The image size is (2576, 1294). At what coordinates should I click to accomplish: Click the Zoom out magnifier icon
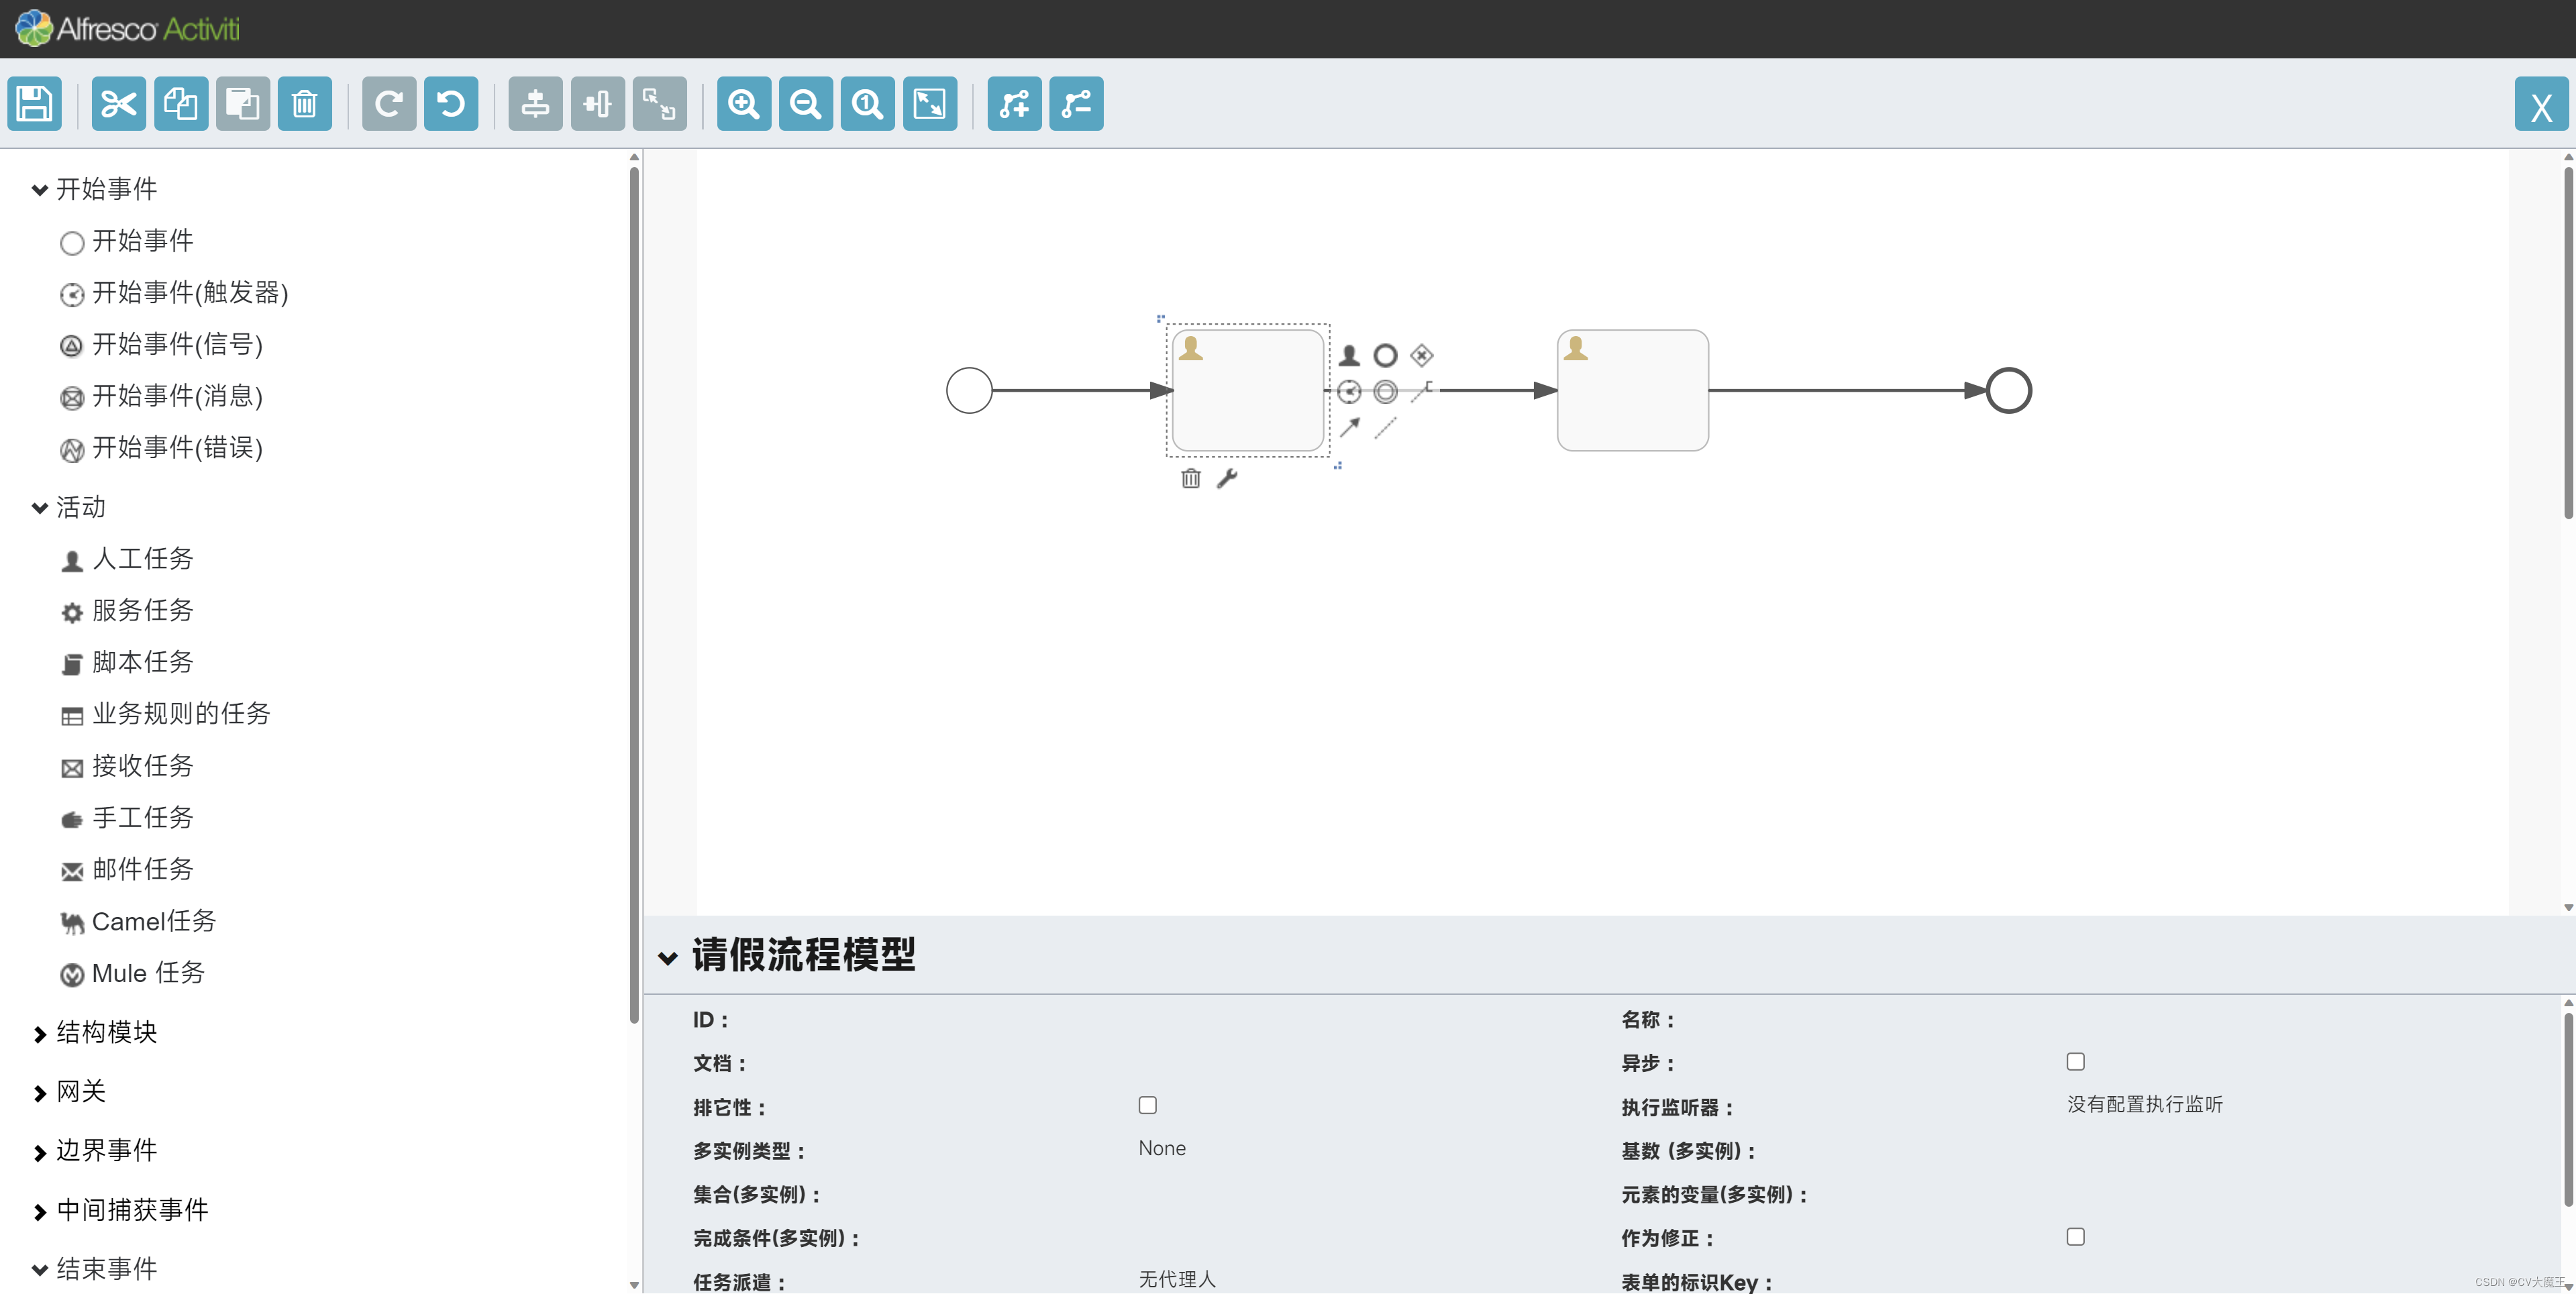pos(806,104)
